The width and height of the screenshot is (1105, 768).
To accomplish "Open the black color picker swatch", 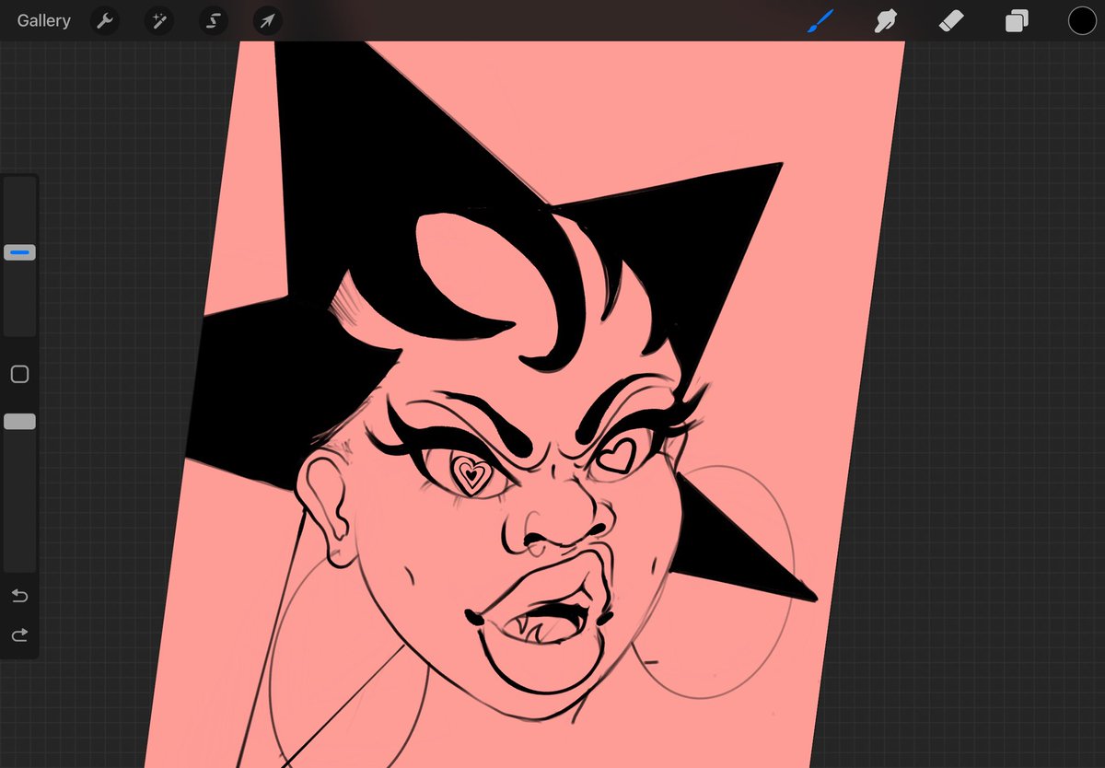I will pos(1082,20).
